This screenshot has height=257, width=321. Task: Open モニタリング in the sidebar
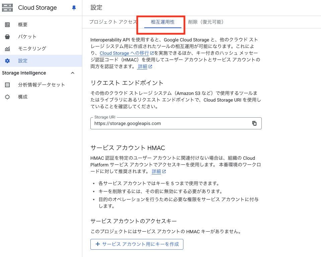point(41,49)
